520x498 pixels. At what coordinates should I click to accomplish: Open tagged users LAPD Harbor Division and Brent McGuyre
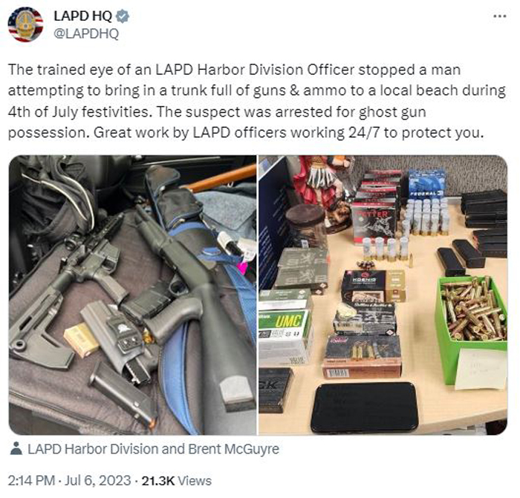[153, 449]
